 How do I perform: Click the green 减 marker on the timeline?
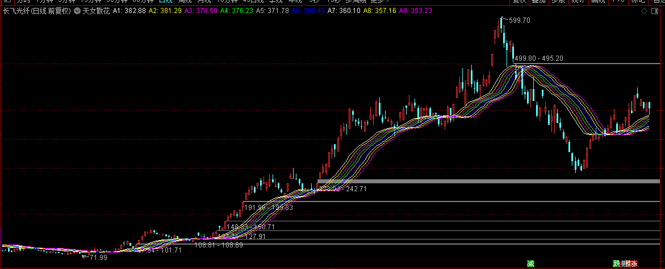(x=530, y=263)
